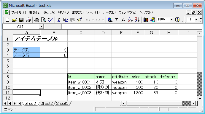The height and width of the screenshot is (114, 205).
Task: Open the 挿入(I) menu
Action: point(63,12)
